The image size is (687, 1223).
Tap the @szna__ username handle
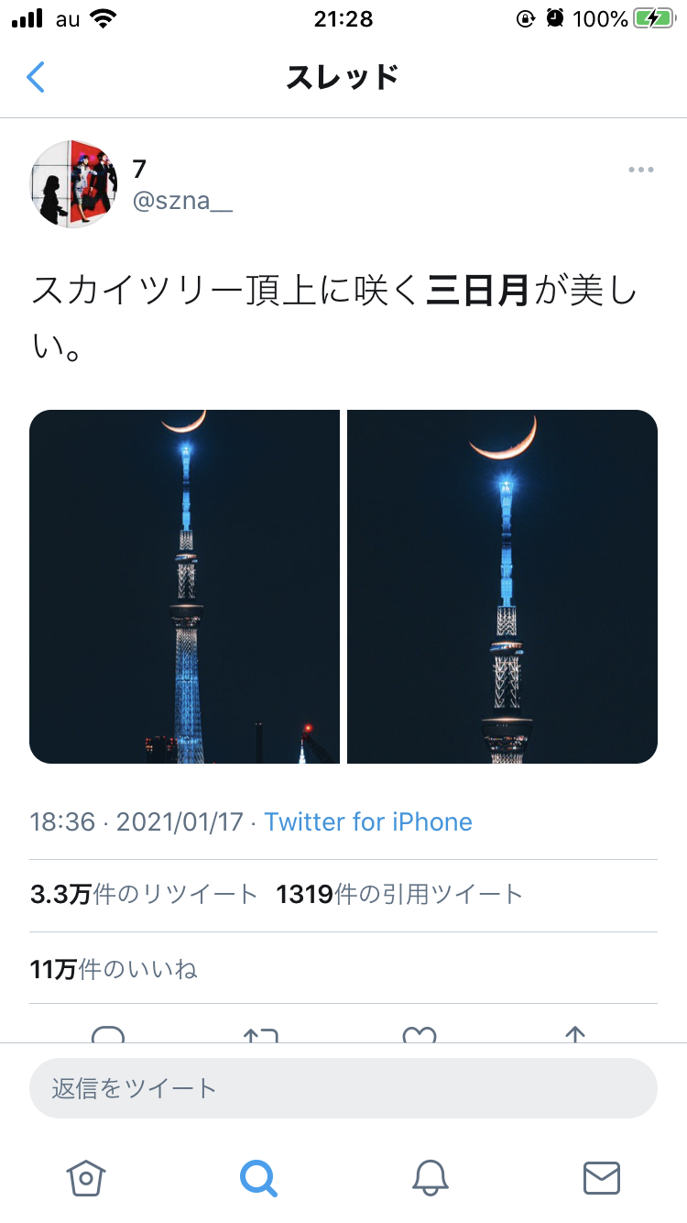click(x=182, y=203)
